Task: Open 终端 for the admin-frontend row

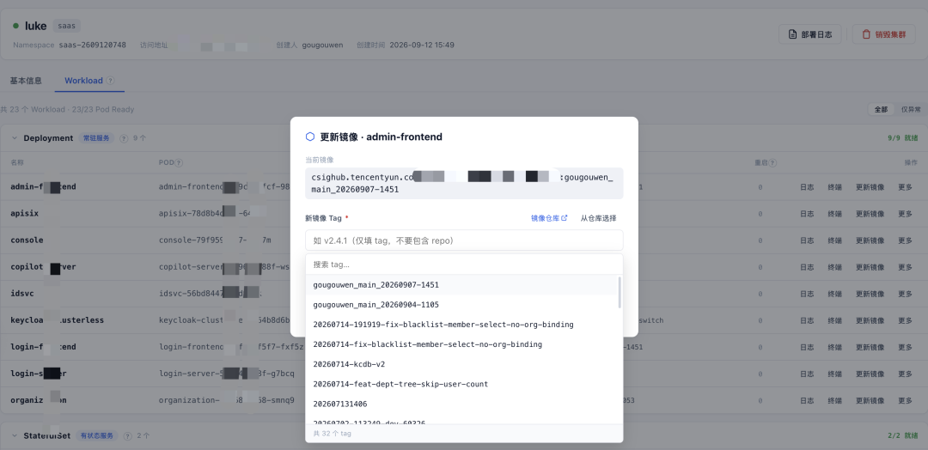Action: (x=834, y=187)
